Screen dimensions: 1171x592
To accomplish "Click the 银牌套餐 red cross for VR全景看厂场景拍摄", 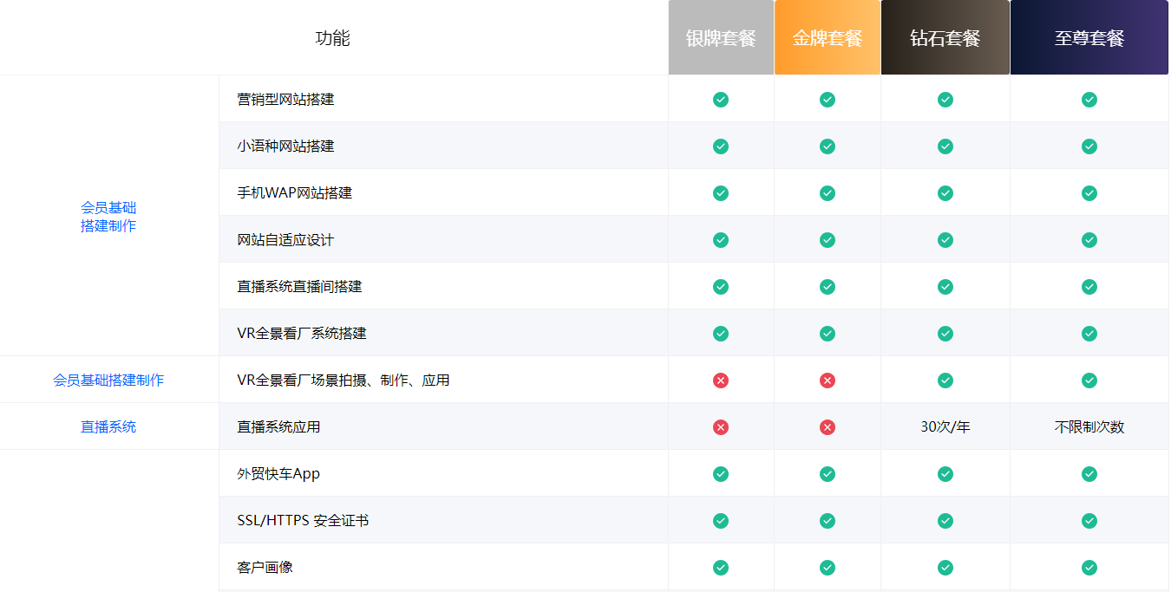I will [721, 381].
